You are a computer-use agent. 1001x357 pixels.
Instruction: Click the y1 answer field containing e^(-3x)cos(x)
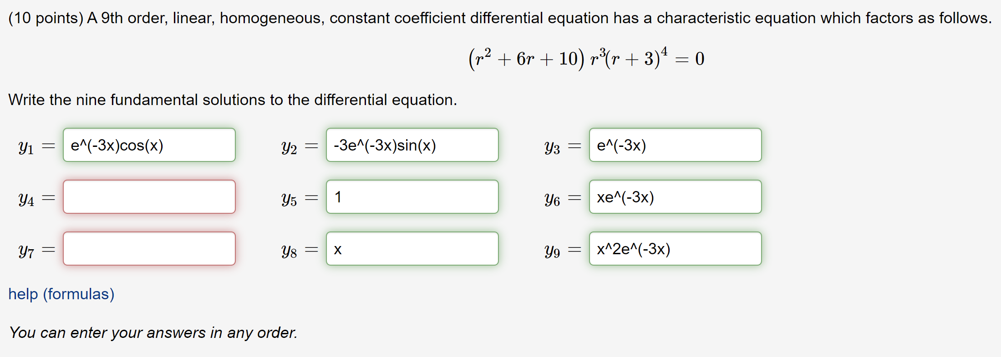[x=149, y=145]
